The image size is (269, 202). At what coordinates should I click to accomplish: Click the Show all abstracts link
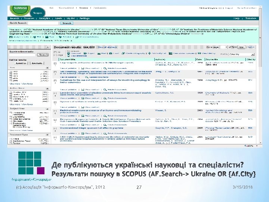coord(107,47)
